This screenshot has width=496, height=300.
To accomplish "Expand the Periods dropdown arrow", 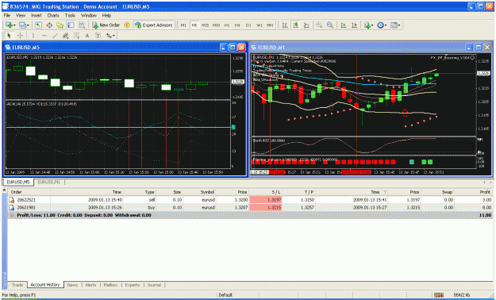I will [386, 25].
